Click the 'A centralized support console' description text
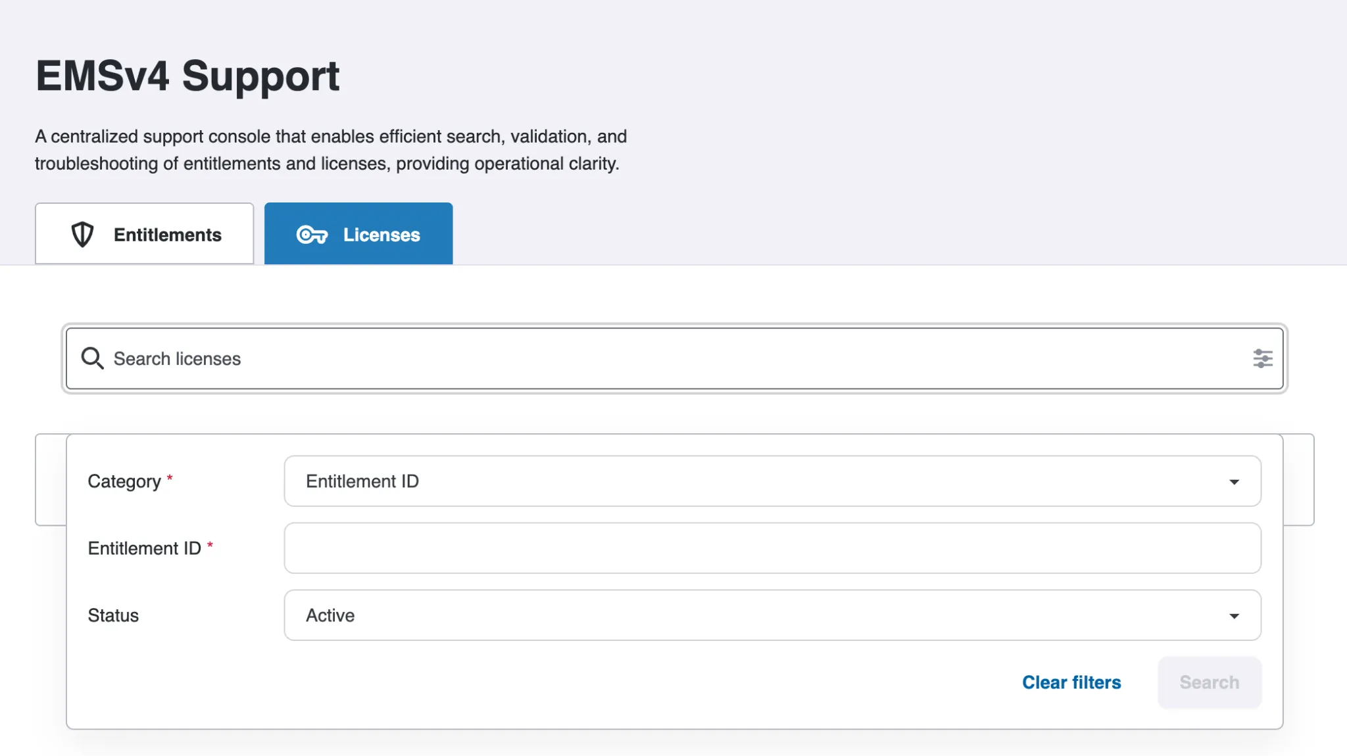This screenshot has height=756, width=1347. tap(331, 150)
